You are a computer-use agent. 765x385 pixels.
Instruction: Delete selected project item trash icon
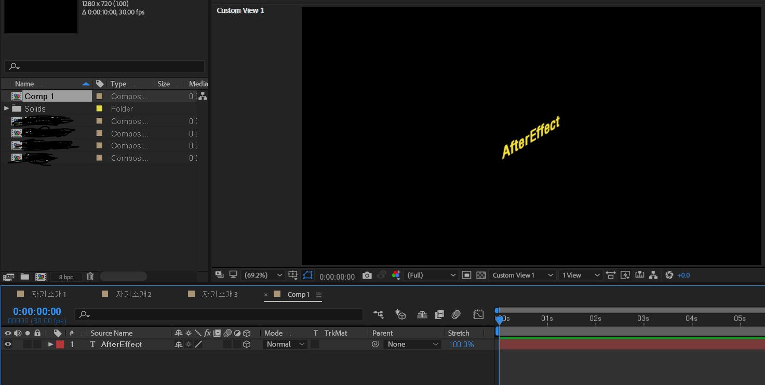pos(90,277)
